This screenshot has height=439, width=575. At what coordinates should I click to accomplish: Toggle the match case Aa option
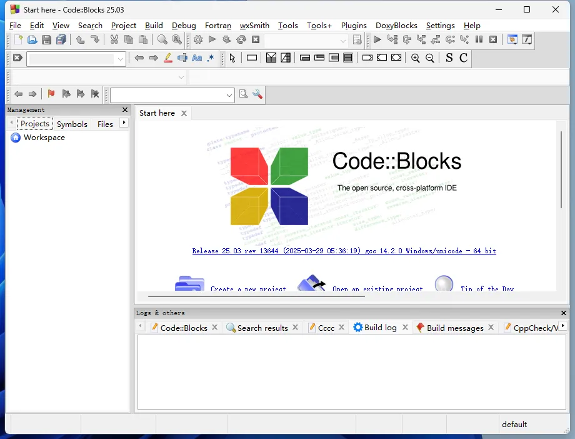(197, 58)
